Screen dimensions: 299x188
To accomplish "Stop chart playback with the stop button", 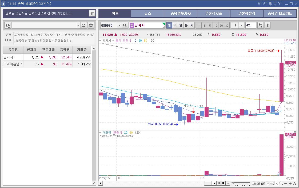I will pyautogui.click(x=223, y=183).
